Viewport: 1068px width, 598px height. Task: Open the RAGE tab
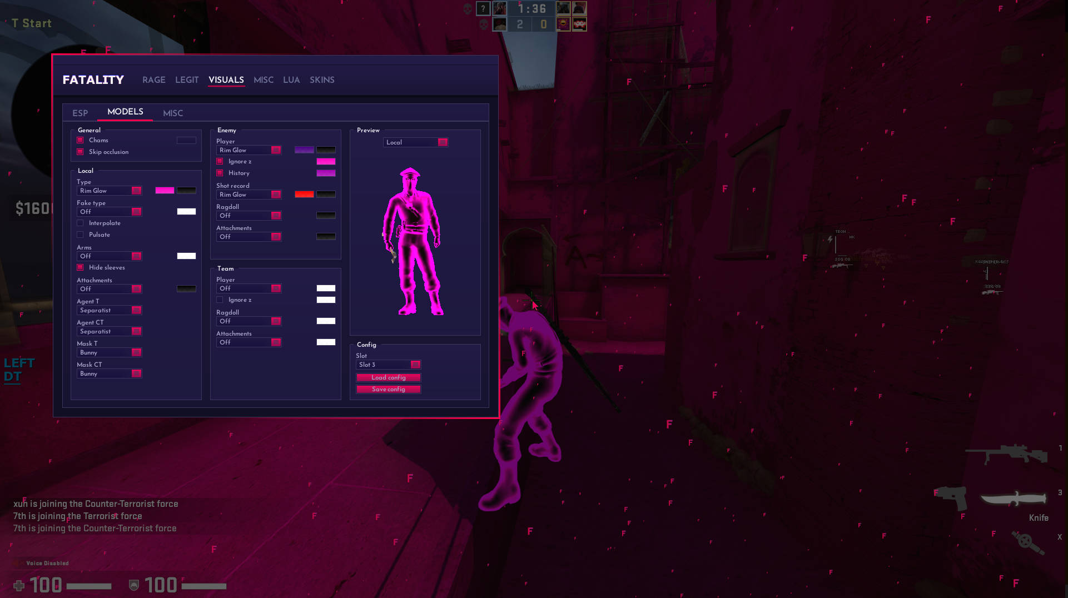(x=153, y=80)
